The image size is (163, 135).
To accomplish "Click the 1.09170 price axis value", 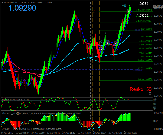I will tap(158, 16).
